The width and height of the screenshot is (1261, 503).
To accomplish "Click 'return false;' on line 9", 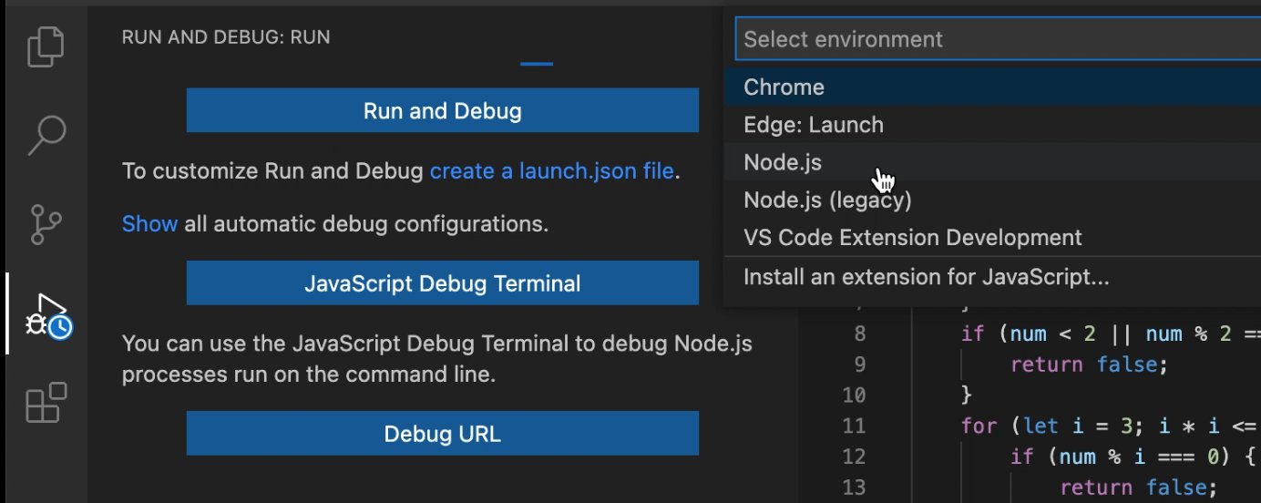I will [1088, 364].
